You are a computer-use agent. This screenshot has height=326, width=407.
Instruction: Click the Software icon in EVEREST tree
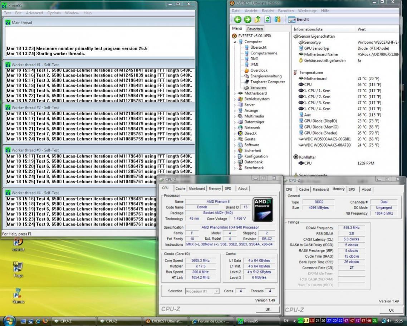pos(240,145)
